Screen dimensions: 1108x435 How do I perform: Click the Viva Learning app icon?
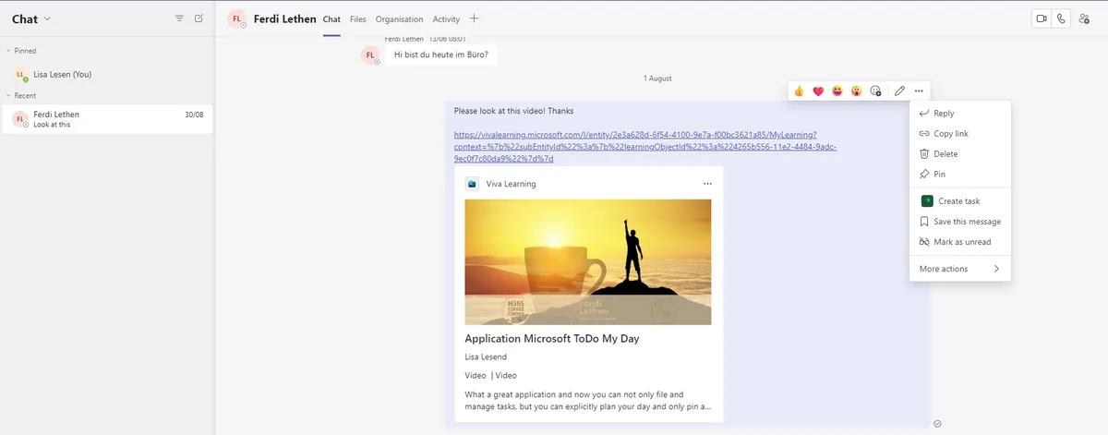472,184
